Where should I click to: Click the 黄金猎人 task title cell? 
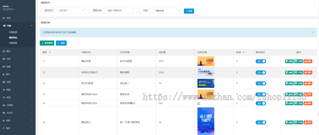point(124,83)
